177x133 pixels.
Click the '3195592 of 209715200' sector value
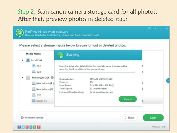[101, 79]
